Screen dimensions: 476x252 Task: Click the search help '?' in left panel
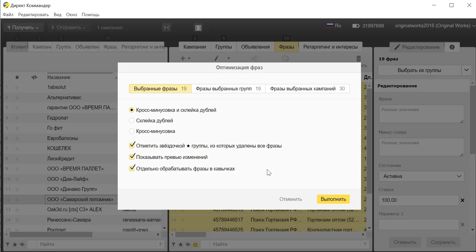tap(160, 244)
